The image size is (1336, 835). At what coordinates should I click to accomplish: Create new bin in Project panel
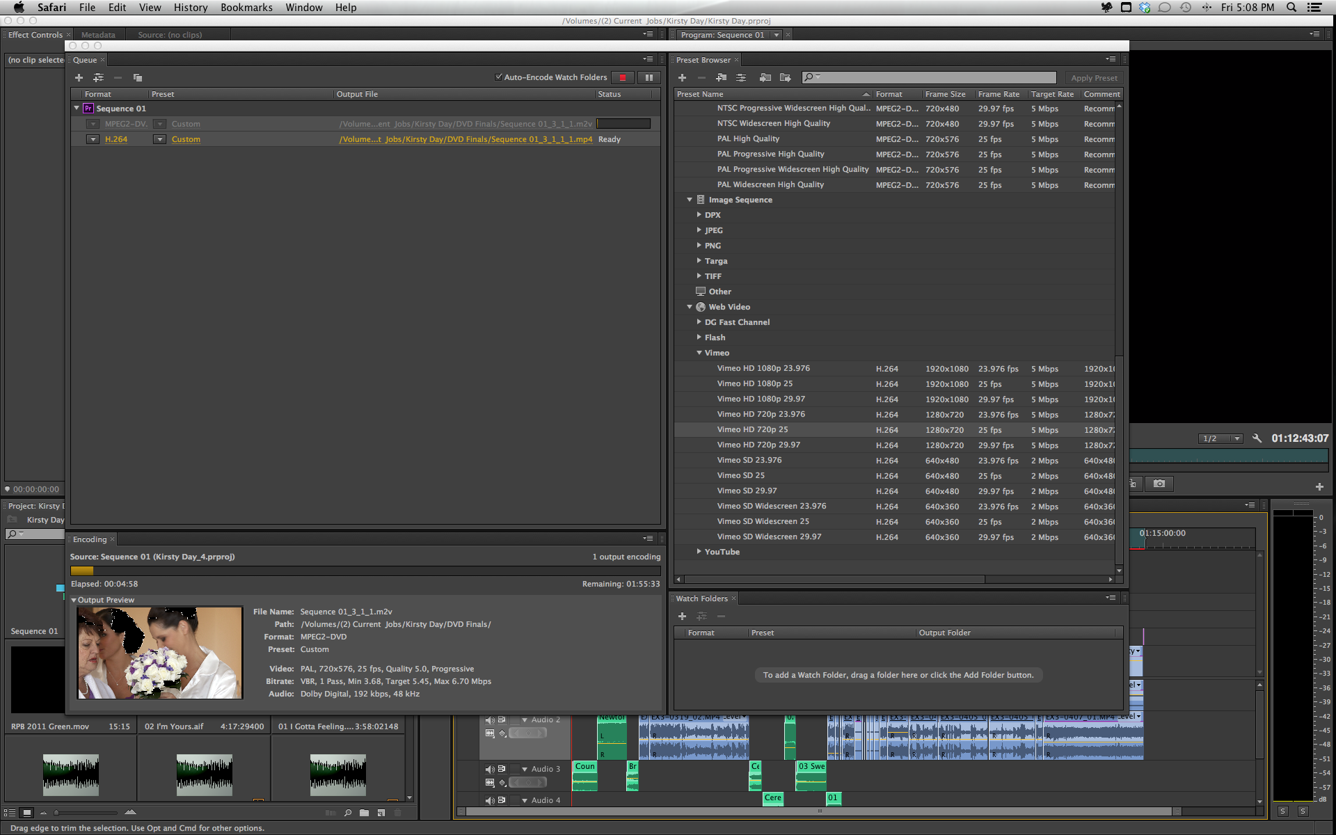click(x=364, y=812)
